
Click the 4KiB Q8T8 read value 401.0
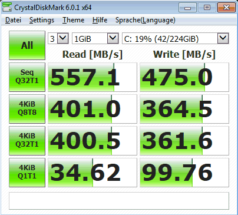92,109
